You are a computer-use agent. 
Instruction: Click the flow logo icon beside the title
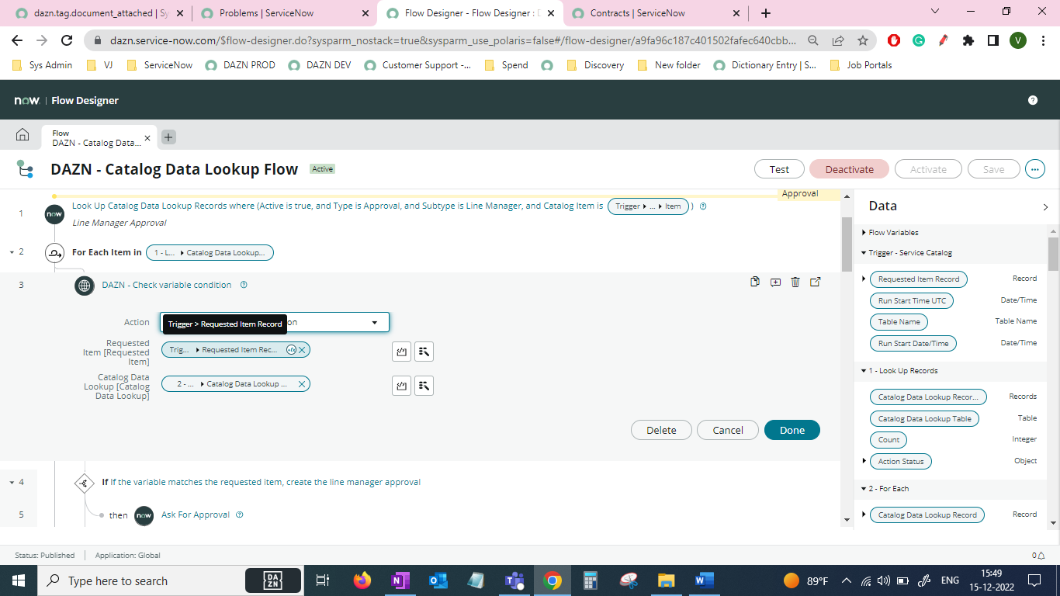coord(25,169)
